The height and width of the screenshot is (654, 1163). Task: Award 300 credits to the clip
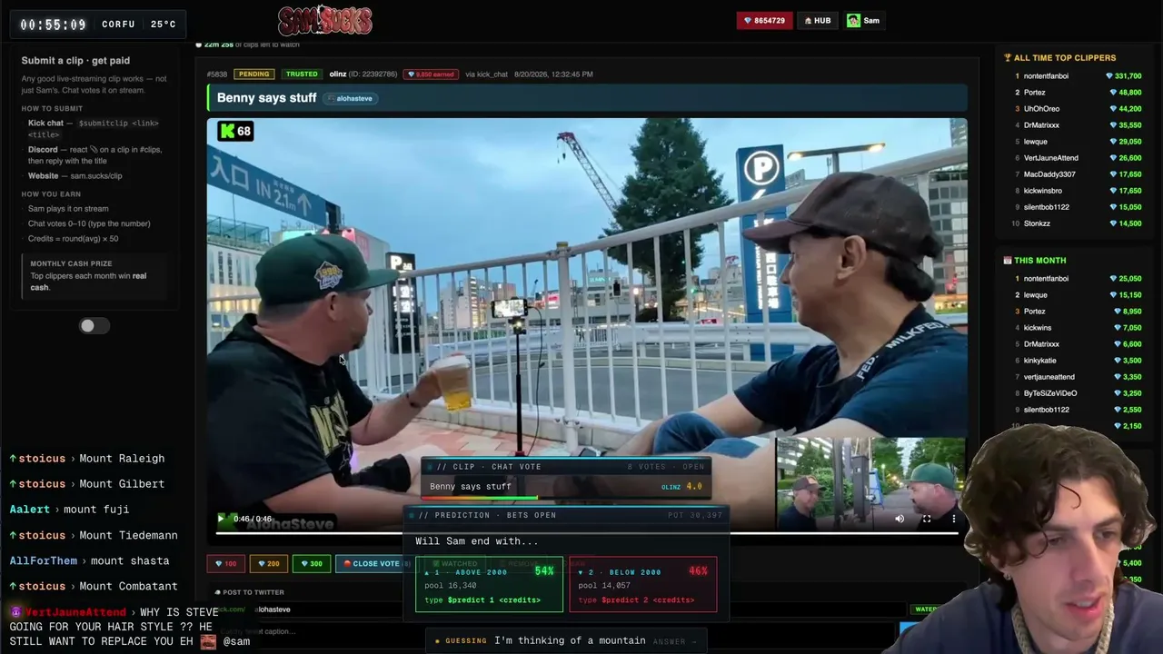pos(311,563)
